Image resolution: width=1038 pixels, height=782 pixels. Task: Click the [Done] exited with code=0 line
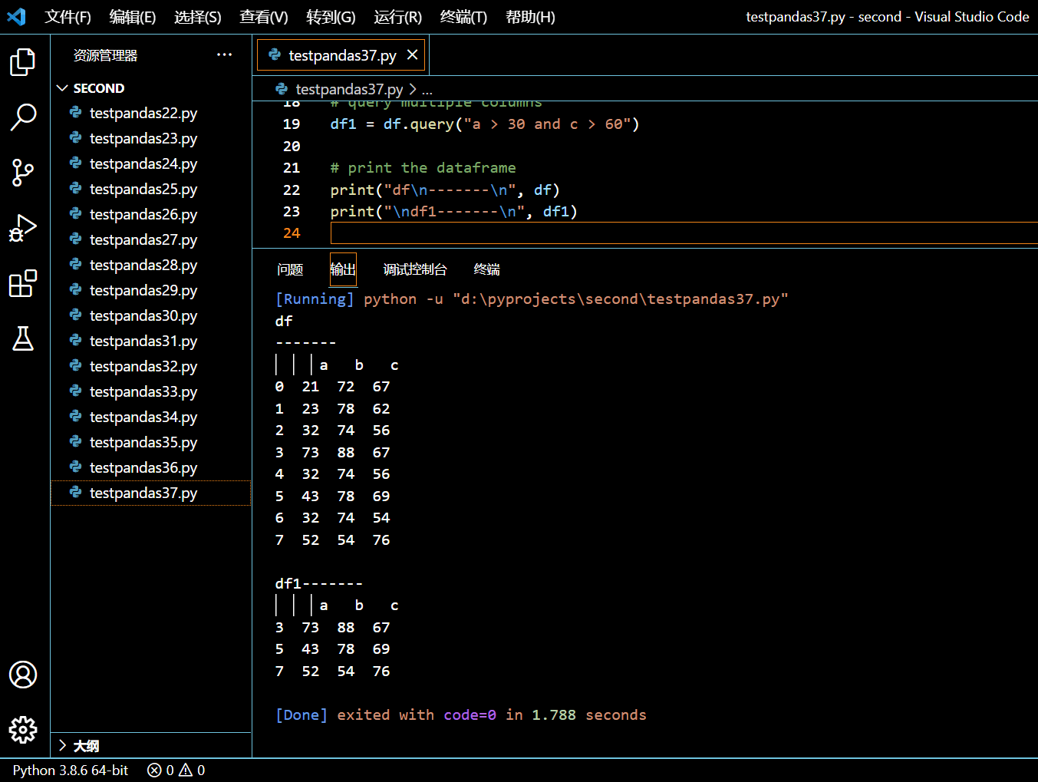pyautogui.click(x=461, y=715)
